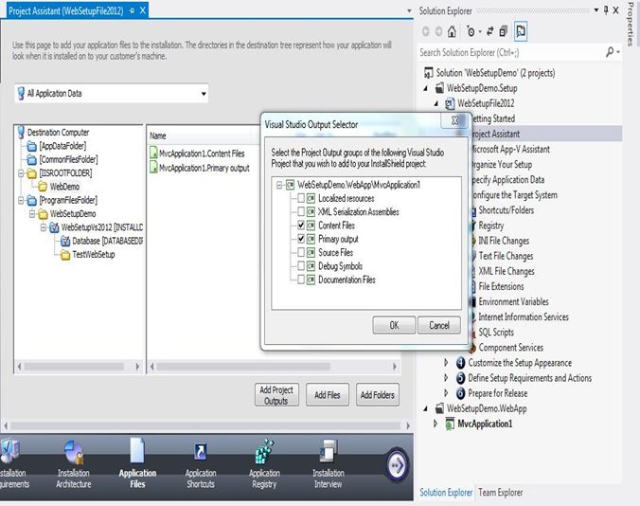Switch to the Solution Explorer bottom tab
640x506 pixels.
coord(446,493)
